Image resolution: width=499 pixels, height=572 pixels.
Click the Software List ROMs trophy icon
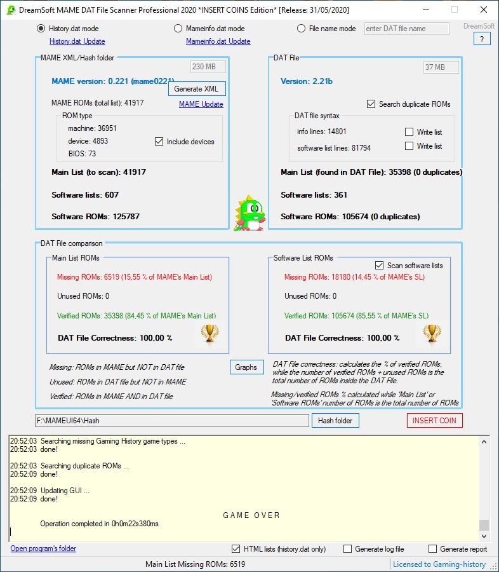click(432, 333)
